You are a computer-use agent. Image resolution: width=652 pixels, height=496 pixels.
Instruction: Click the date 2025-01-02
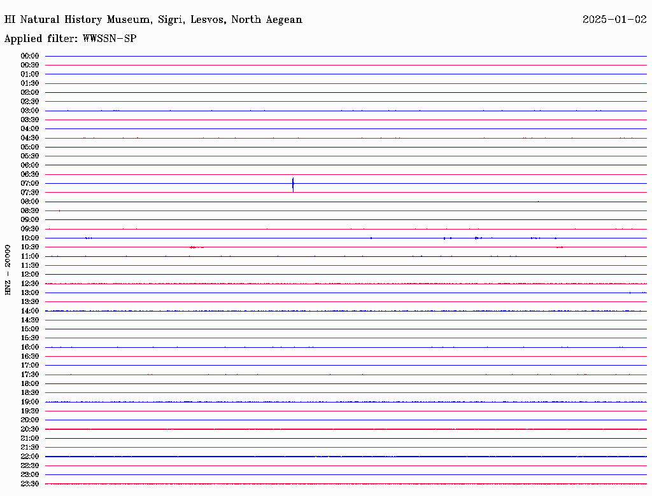(614, 19)
